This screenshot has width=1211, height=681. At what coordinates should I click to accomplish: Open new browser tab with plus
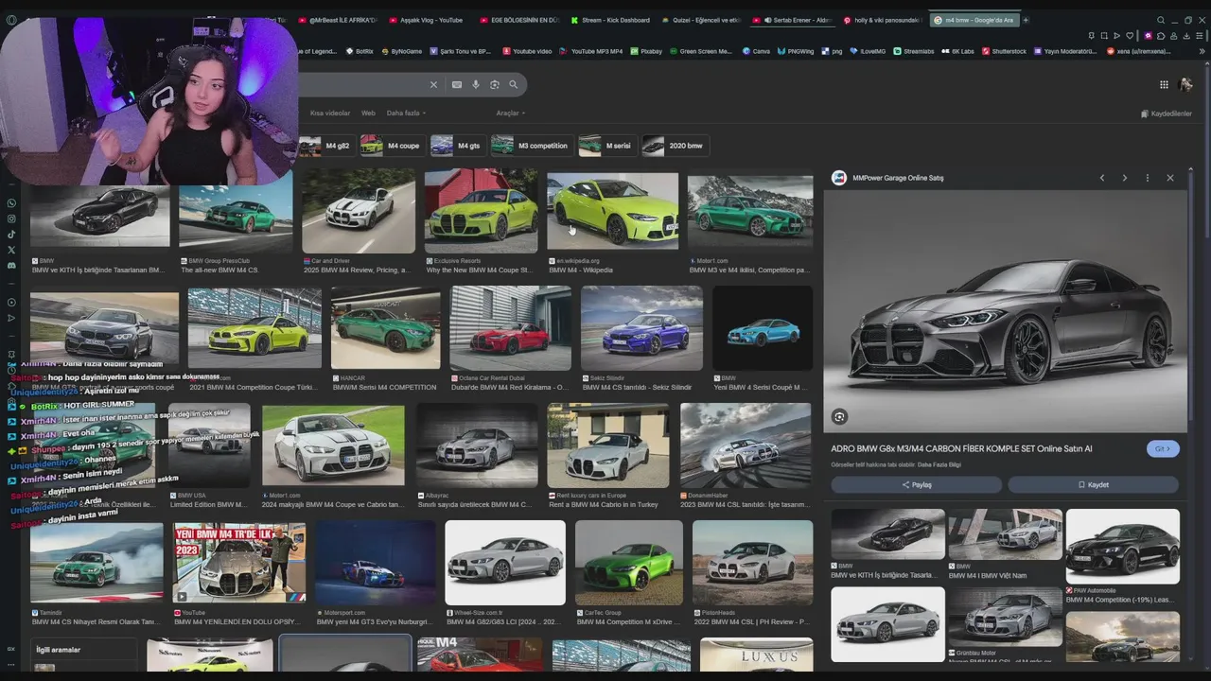point(1026,20)
